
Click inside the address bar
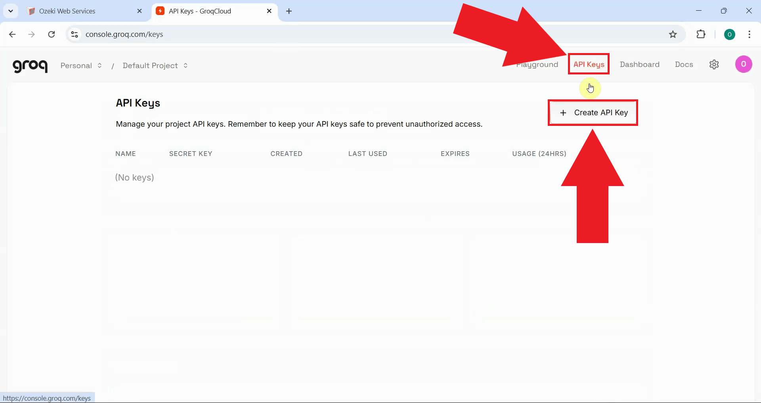click(277, 34)
